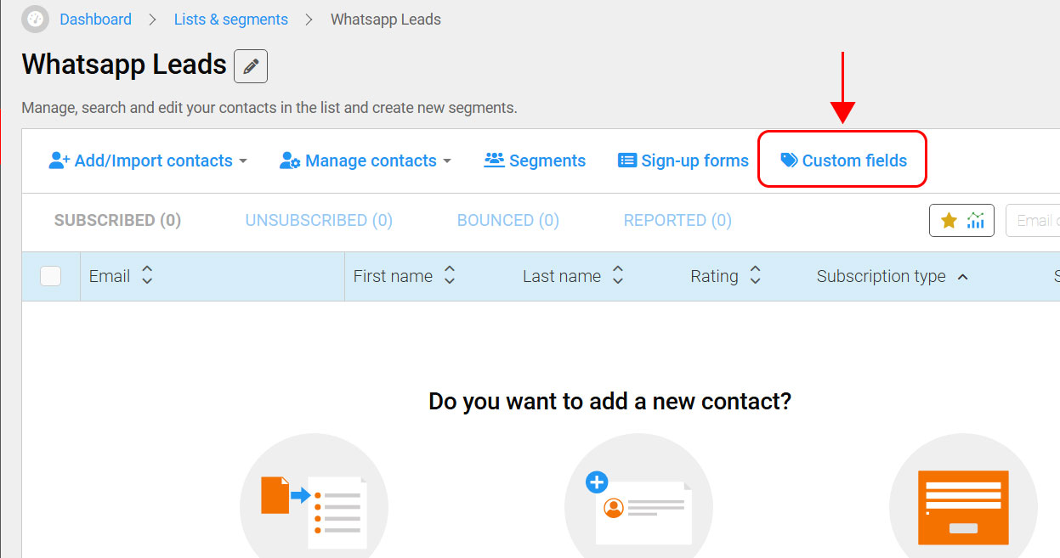Expand the Add/Import contacts dropdown

[148, 161]
